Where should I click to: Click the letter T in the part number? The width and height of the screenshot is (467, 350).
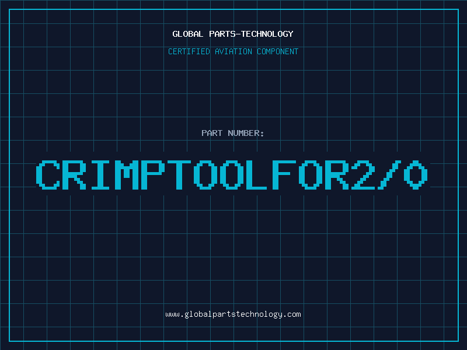[180, 174]
